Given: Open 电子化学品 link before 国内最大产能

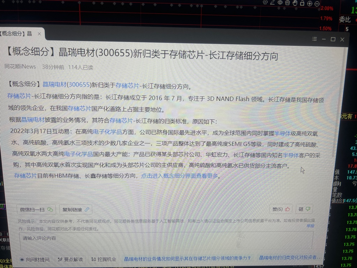Looking at the screenshot, I should coord(78,154).
